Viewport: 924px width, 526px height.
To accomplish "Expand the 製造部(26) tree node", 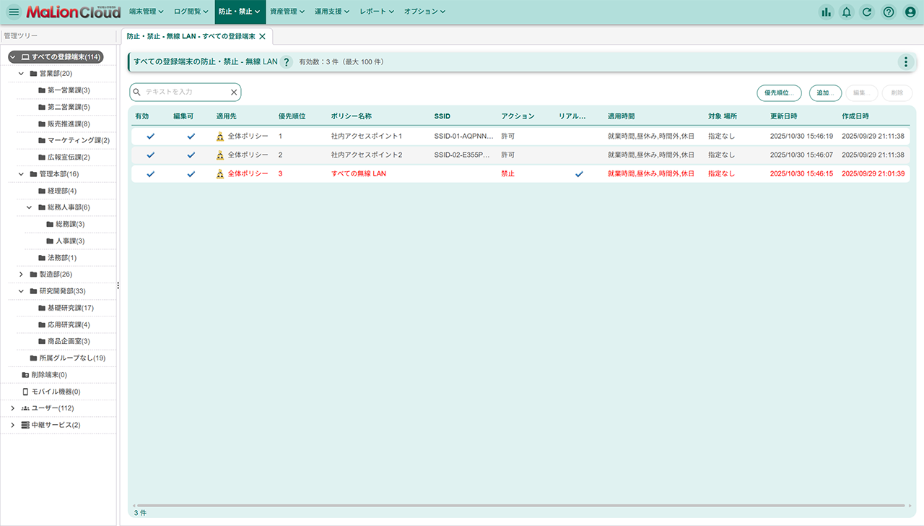I will pyautogui.click(x=22, y=275).
